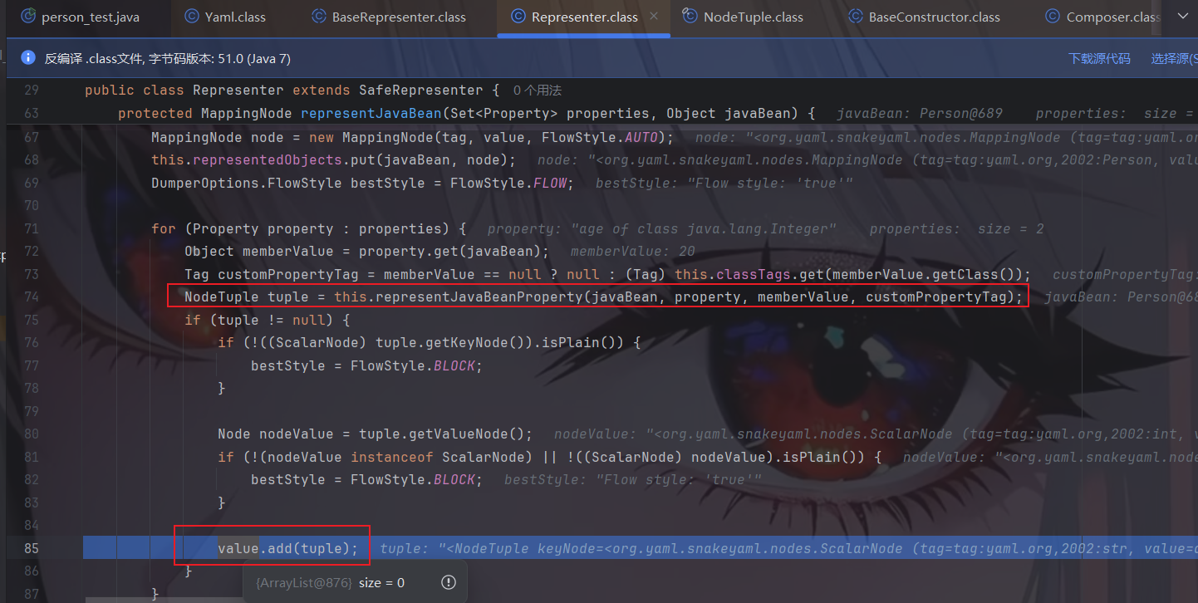Click the '0 个用法' usages hint
This screenshot has height=603, width=1198.
pos(537,90)
